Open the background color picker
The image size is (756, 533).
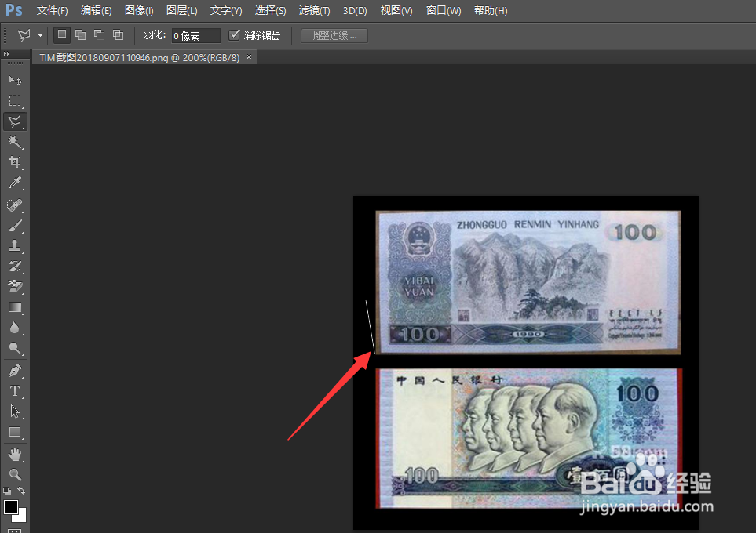[x=22, y=517]
